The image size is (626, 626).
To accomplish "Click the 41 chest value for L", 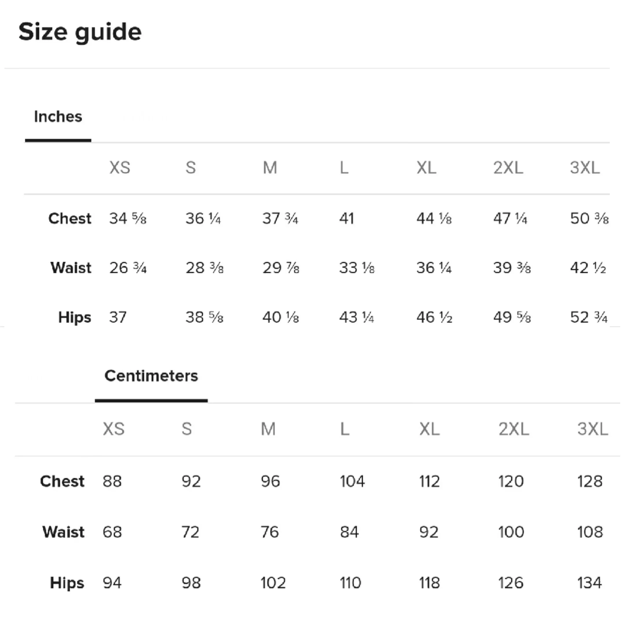I will [x=347, y=219].
